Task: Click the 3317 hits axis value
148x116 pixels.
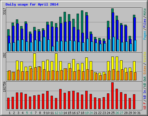Action: pos(4,11)
